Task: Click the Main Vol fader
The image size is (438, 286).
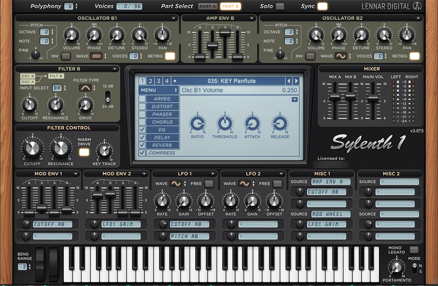Action: tap(373, 98)
